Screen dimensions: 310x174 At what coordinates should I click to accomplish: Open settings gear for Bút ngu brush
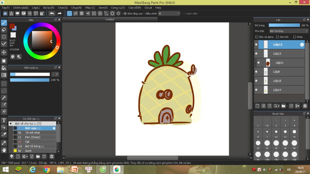(54, 128)
